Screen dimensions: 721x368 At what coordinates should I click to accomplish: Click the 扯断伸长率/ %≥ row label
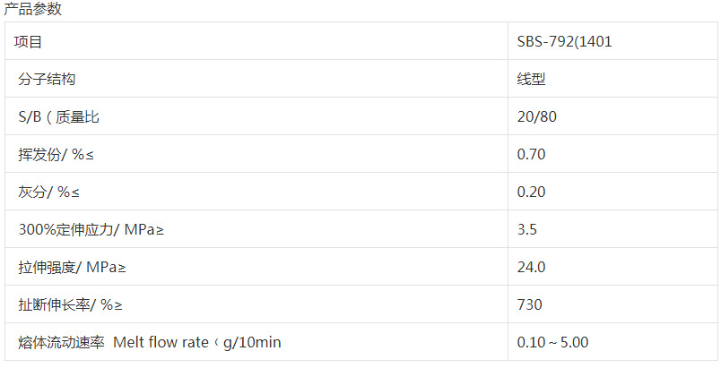71,304
